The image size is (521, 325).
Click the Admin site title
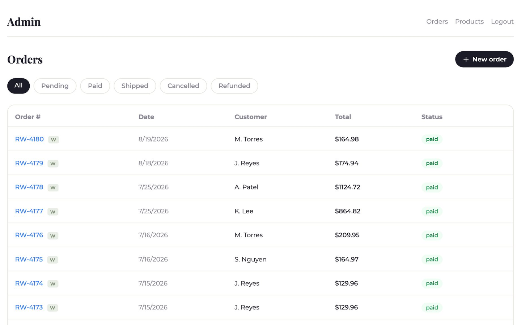(x=24, y=22)
